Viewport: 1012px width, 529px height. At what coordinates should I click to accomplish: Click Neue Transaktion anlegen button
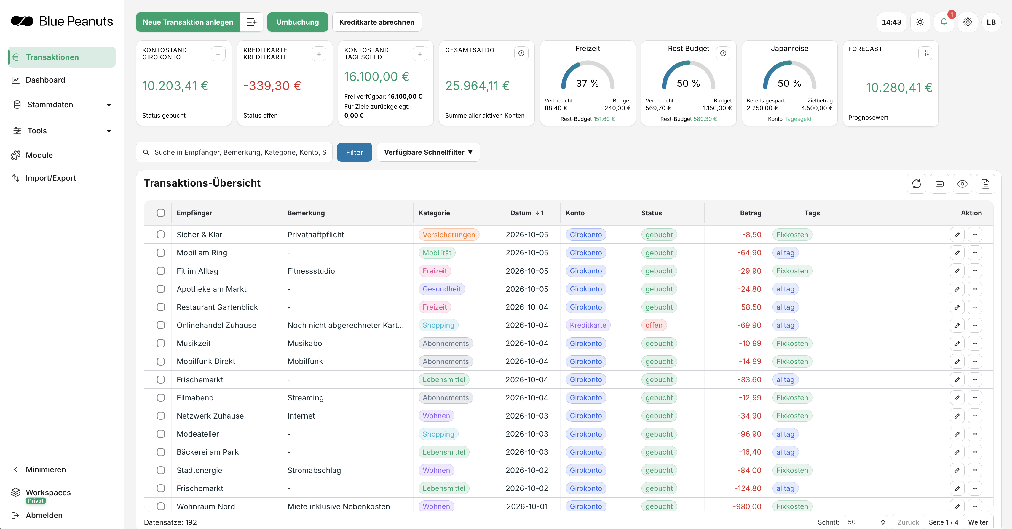tap(188, 22)
